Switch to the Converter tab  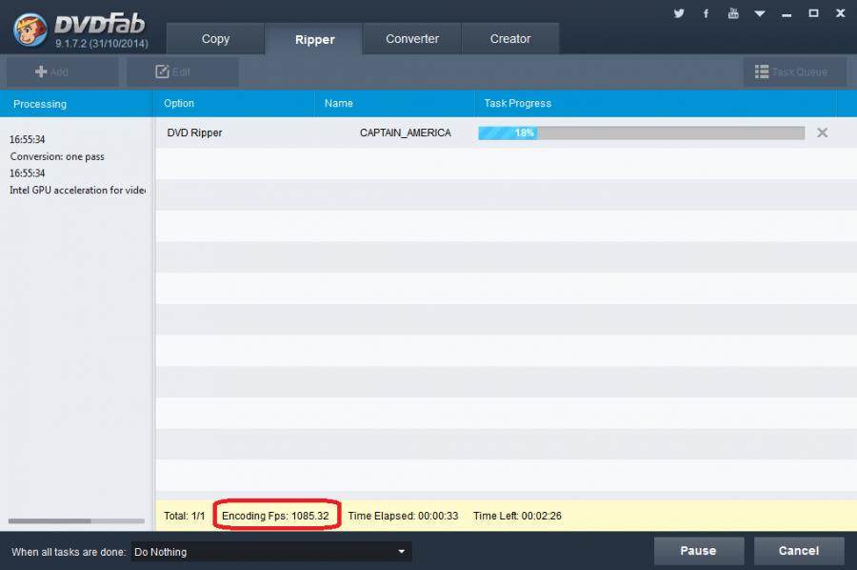pyautogui.click(x=412, y=39)
